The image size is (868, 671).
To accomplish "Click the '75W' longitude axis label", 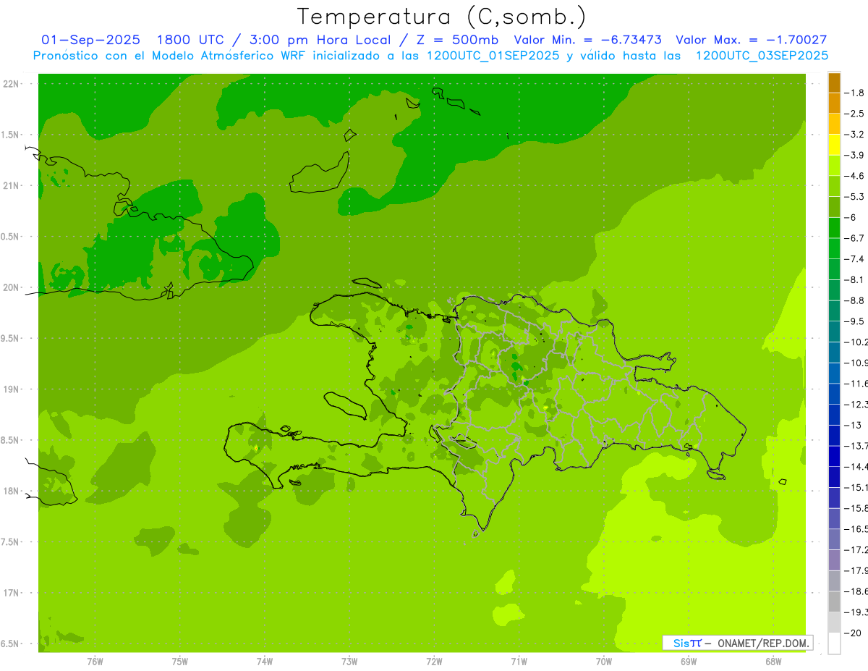I will (x=180, y=661).
